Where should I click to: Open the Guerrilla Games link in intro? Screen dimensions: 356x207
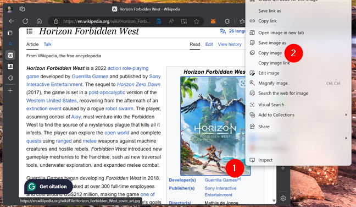[x=90, y=77]
